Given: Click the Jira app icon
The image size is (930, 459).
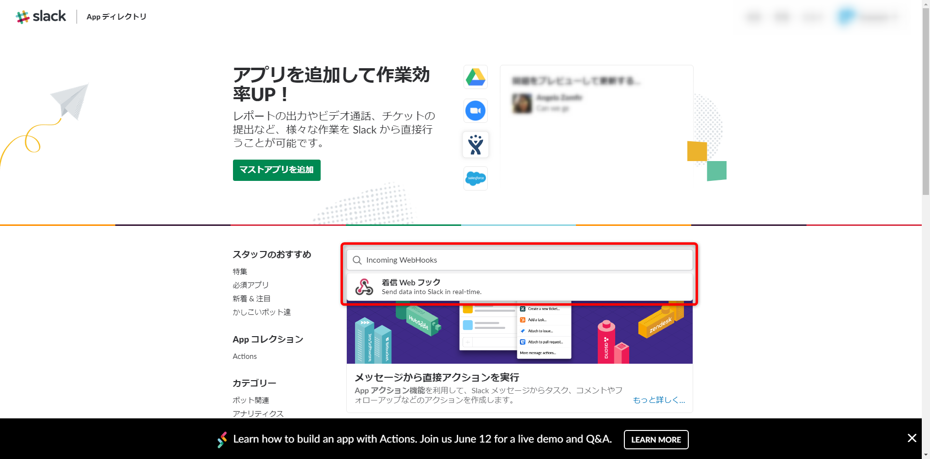Looking at the screenshot, I should (x=476, y=145).
